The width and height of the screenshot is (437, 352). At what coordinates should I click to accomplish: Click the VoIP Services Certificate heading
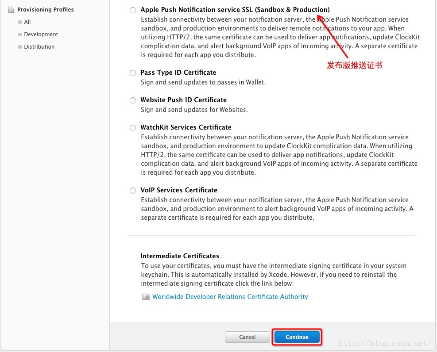(x=179, y=190)
